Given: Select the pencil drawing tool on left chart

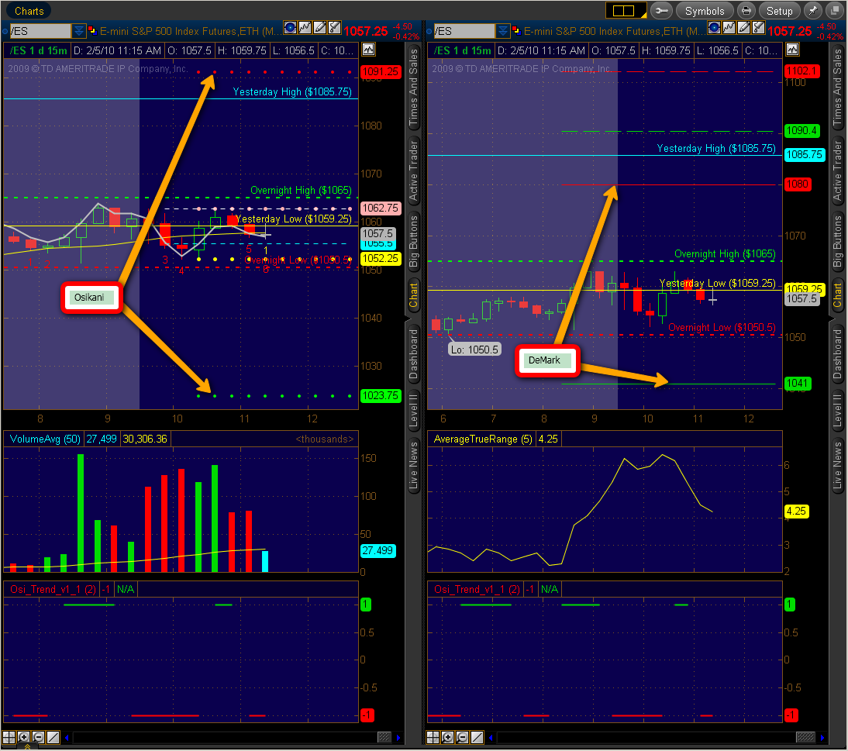Looking at the screenshot, I should (320, 27).
